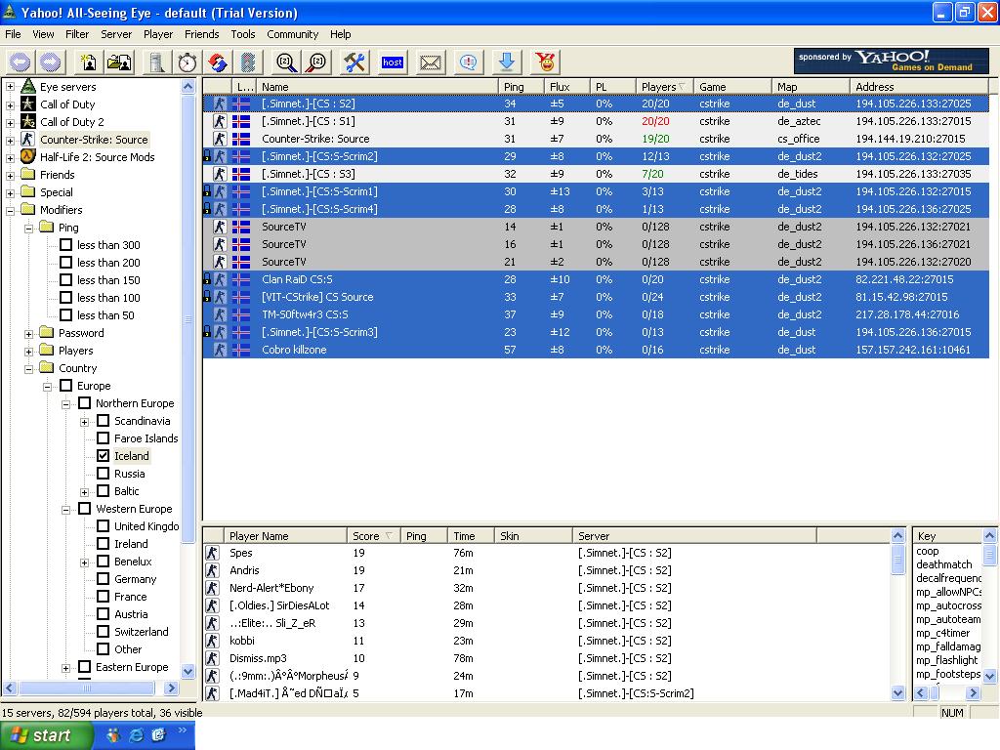This screenshot has width=1000, height=750.
Task: Expand the Players modifier folder
Action: tap(28, 352)
